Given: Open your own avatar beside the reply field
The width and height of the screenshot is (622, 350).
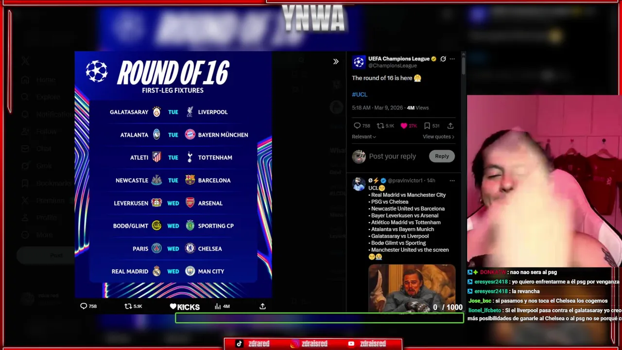Looking at the screenshot, I should 359,156.
